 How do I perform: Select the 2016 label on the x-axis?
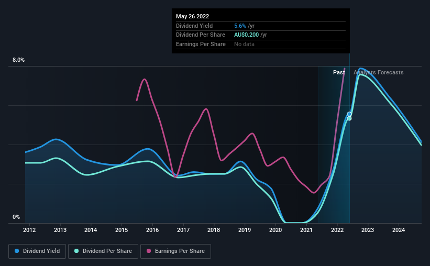point(152,230)
